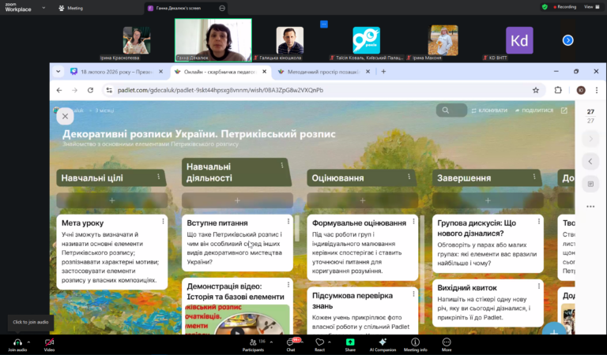The height and width of the screenshot is (355, 607).
Task: Go to previous post arrow in sidebar
Action: (x=590, y=161)
